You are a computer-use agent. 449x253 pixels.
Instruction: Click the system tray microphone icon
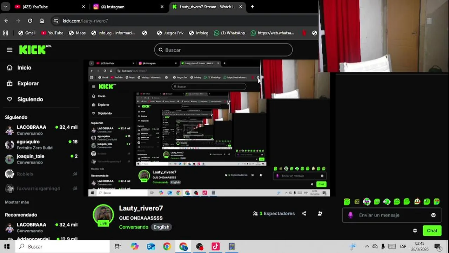coord(383,246)
